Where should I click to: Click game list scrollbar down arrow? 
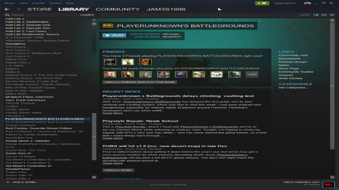(94, 177)
